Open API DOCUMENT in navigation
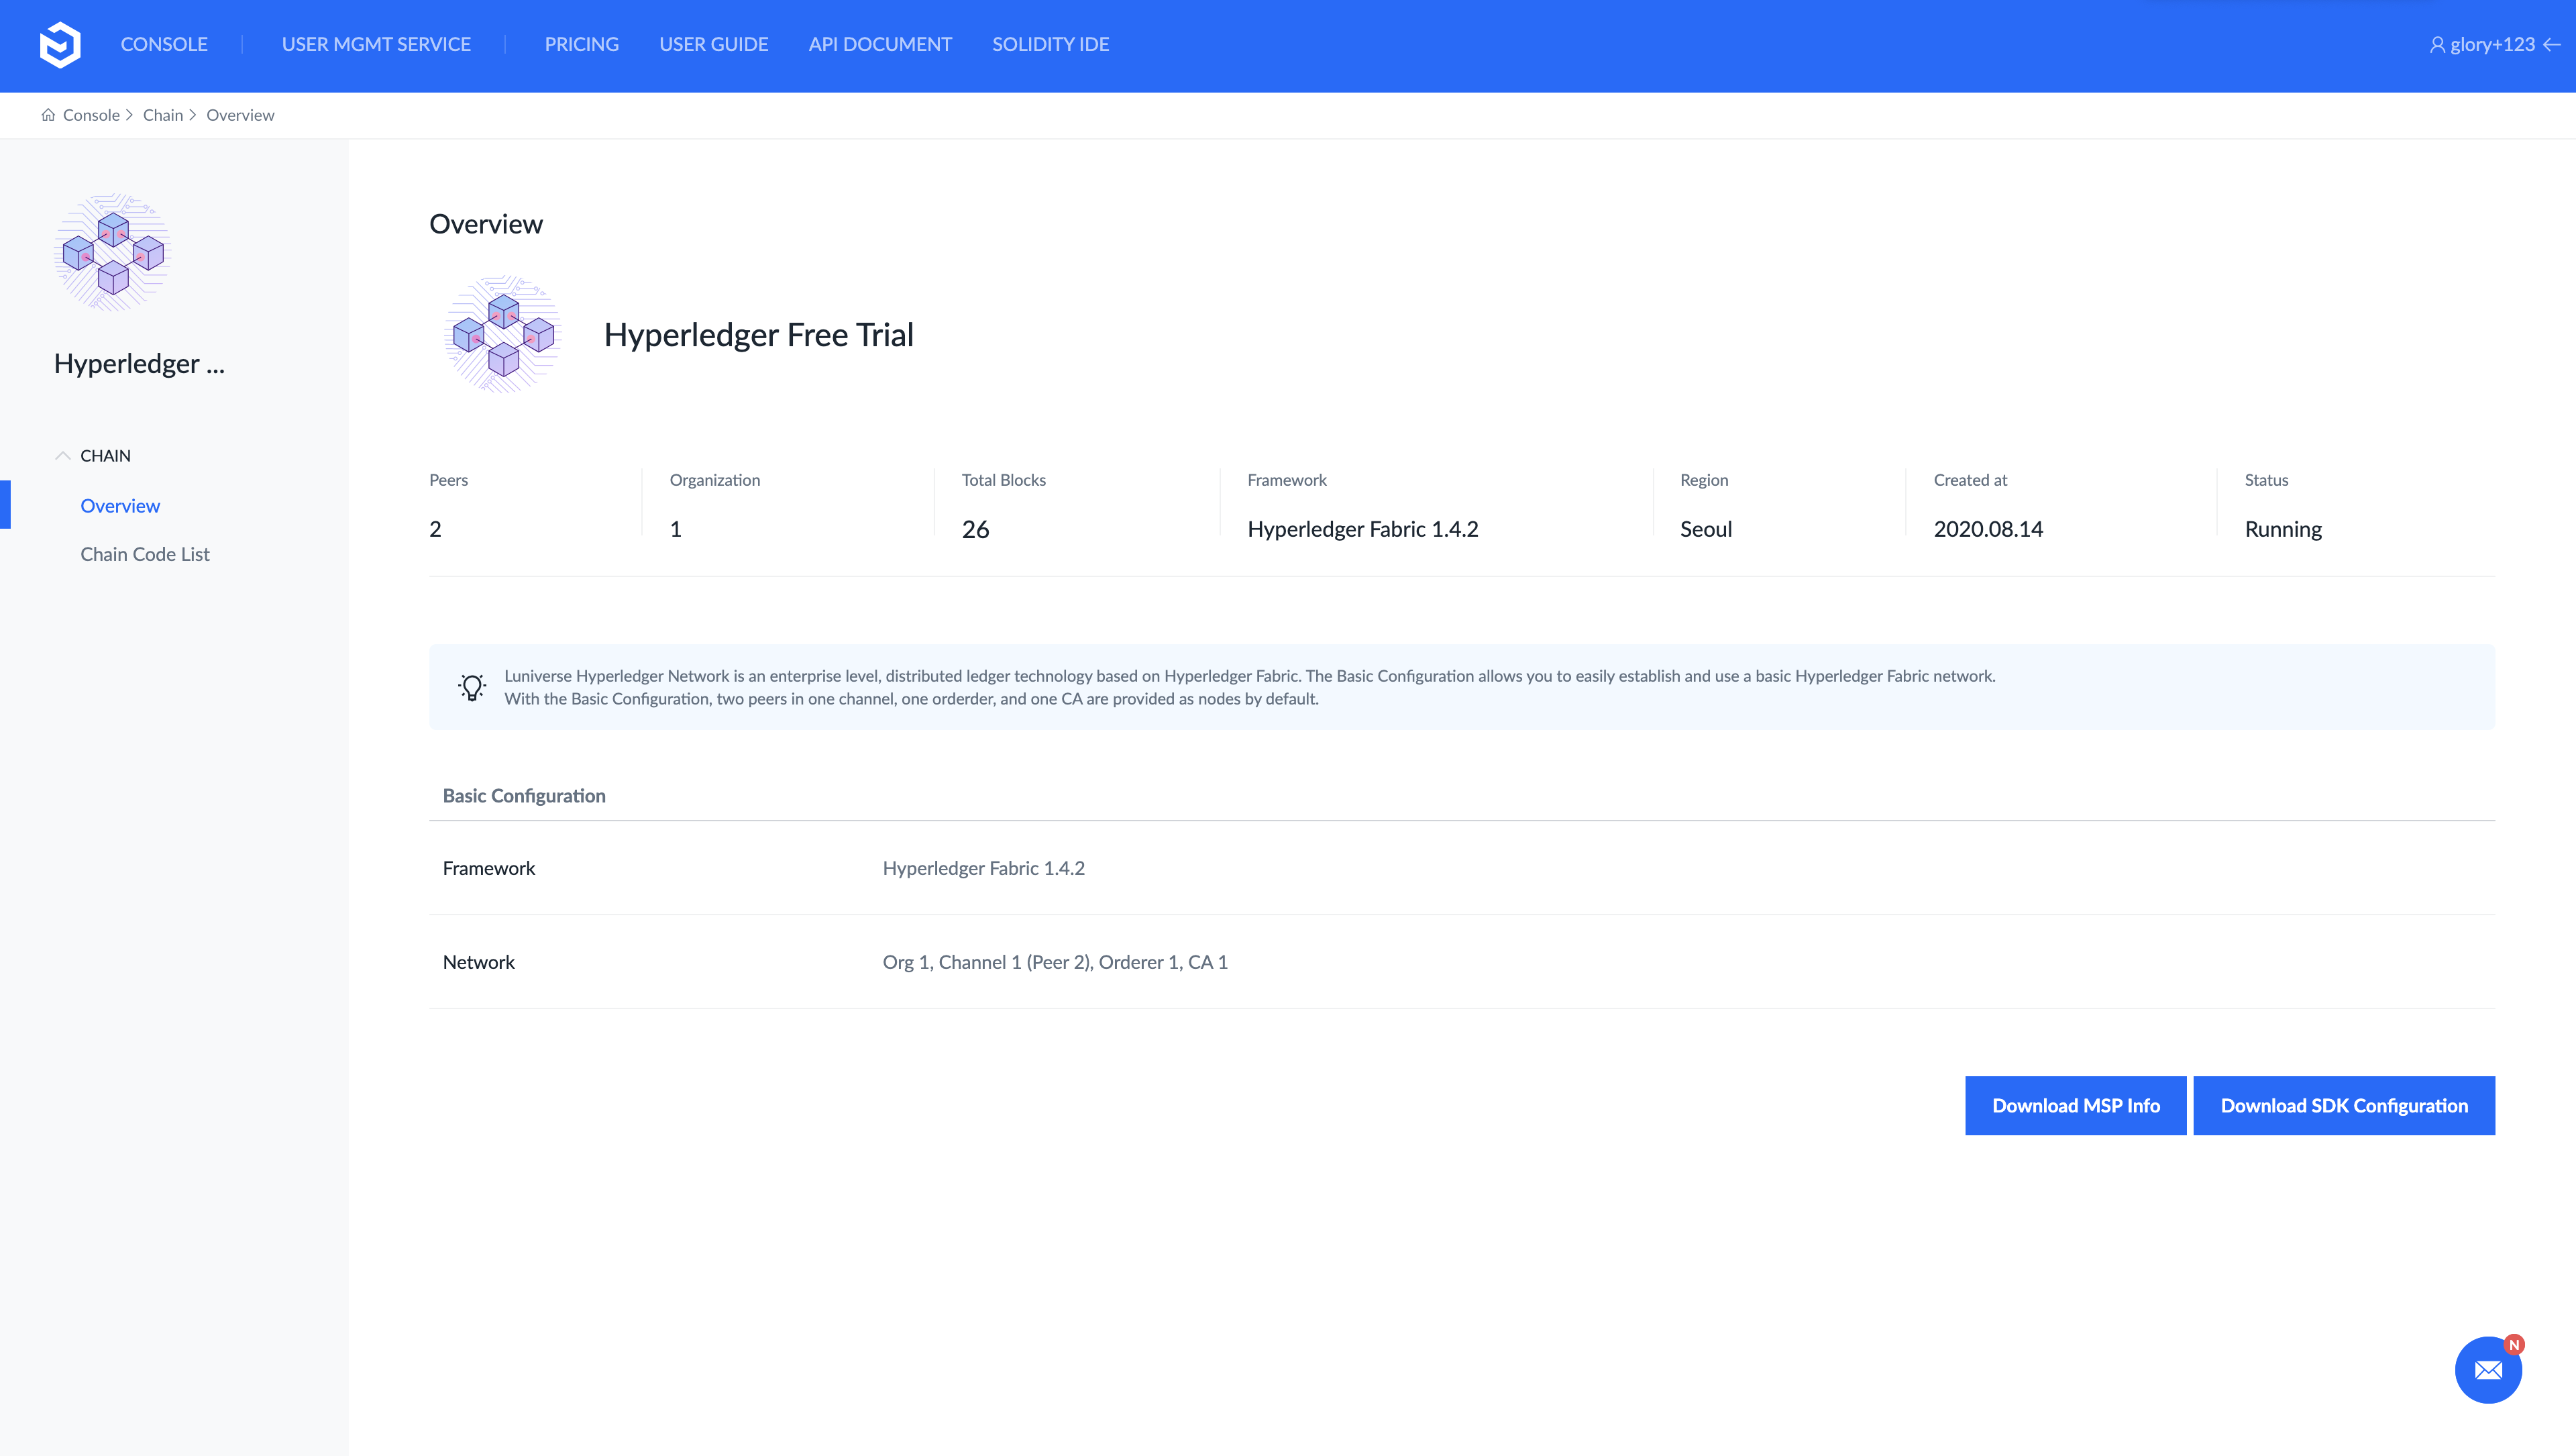The image size is (2576, 1456). click(880, 45)
